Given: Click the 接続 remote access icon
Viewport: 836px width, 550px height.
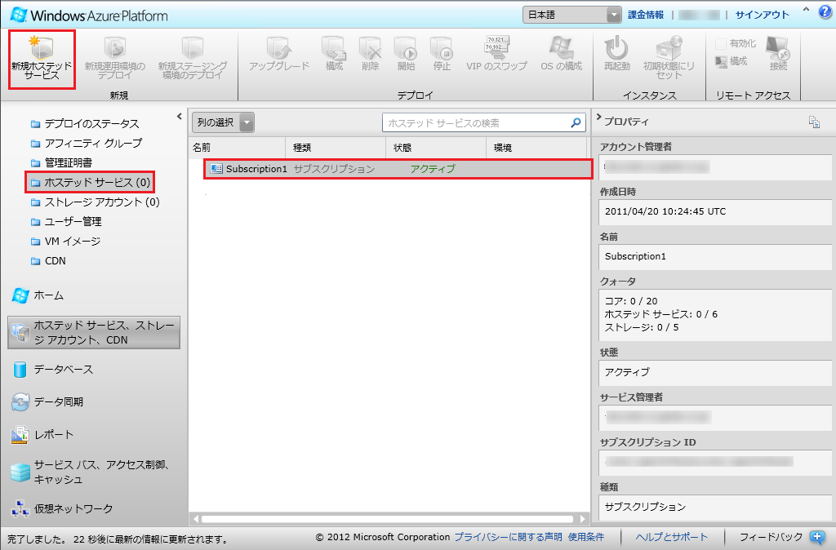Looking at the screenshot, I should pyautogui.click(x=778, y=48).
